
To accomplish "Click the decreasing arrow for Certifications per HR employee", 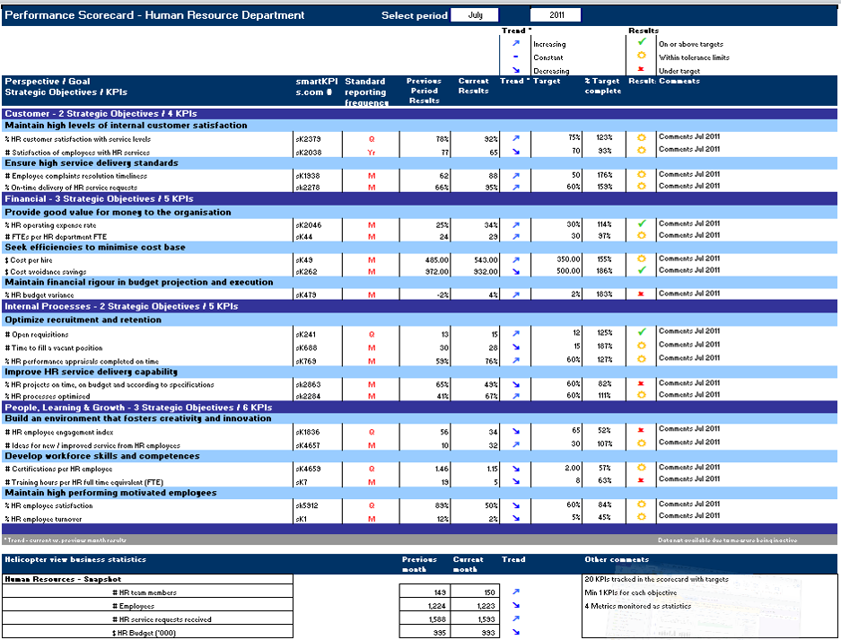I will pos(515,469).
